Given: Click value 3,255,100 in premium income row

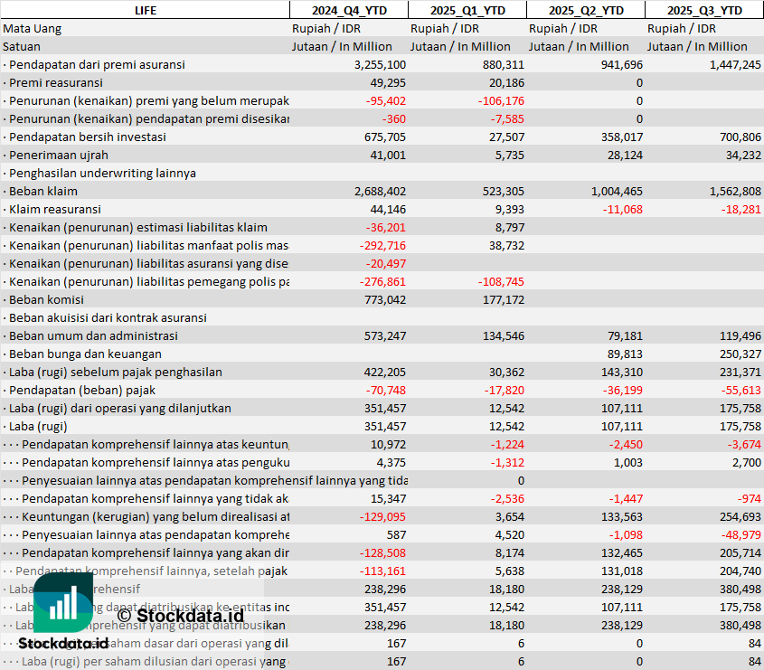Looking at the screenshot, I should pos(380,65).
